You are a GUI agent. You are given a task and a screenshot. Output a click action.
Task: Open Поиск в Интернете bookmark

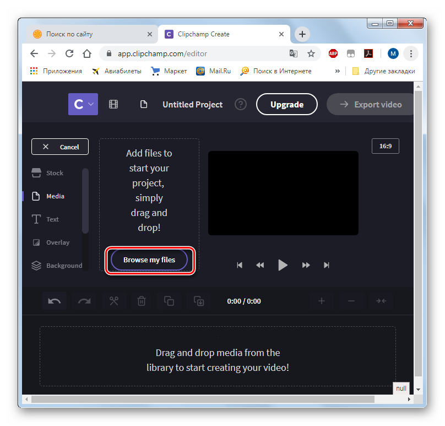[x=275, y=71]
